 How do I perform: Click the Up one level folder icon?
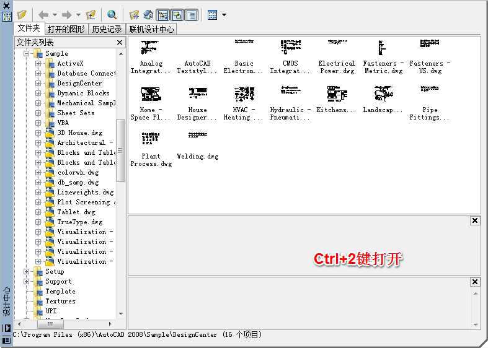[x=91, y=15]
